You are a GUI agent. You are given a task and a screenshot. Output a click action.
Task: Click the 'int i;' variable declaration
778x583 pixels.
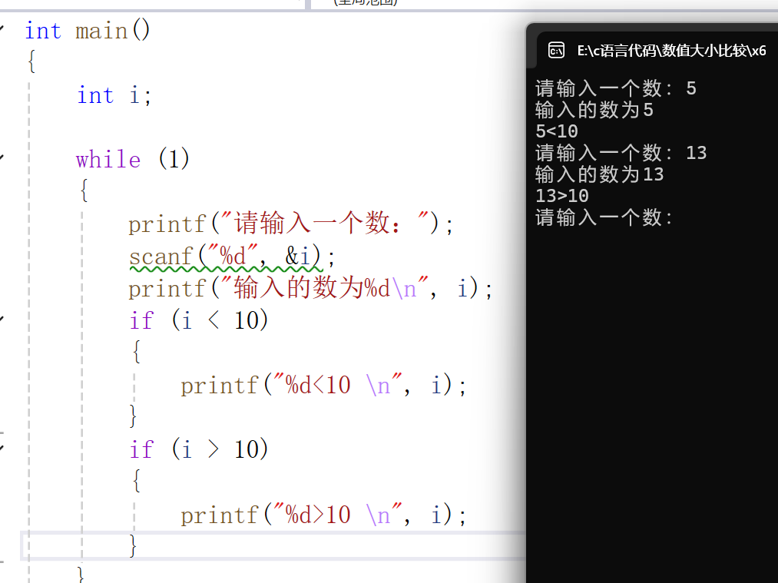coord(114,95)
